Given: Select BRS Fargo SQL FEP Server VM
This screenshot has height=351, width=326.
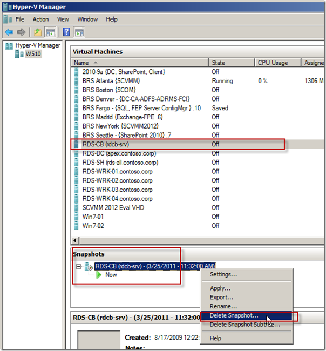Looking at the screenshot, I should [141, 108].
